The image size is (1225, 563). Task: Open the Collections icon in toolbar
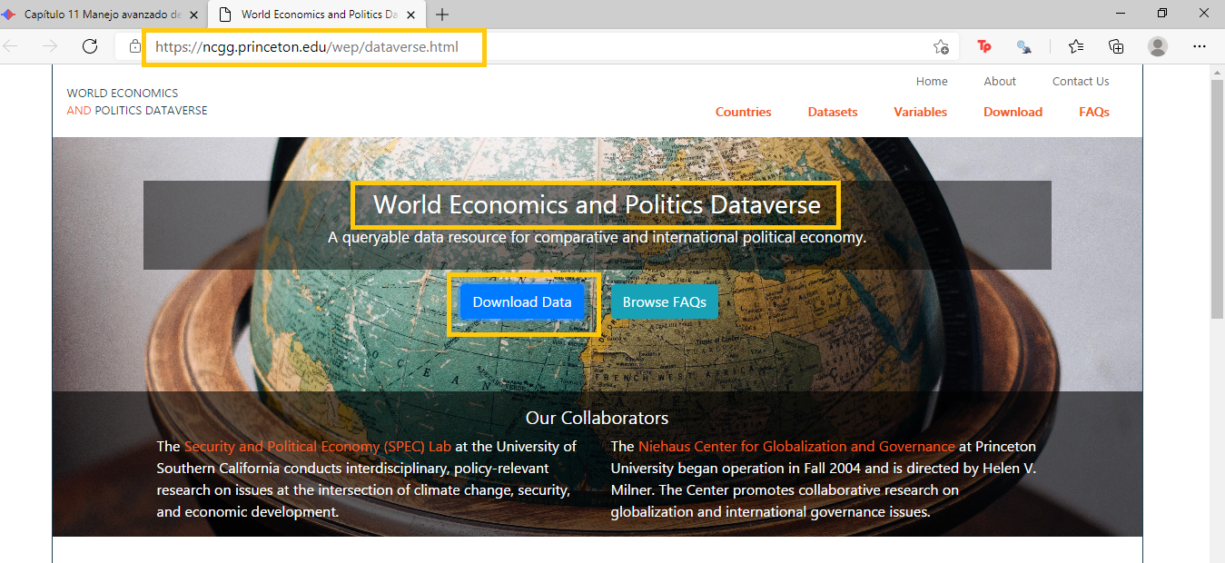click(x=1116, y=46)
